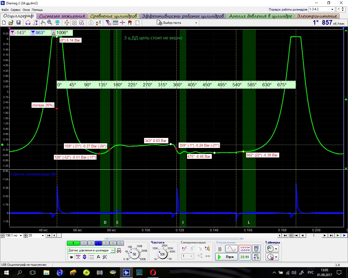Viewport: 348px width, 278px height.
Task: Expand the second timer dropdown arrow
Action: [x=276, y=257]
